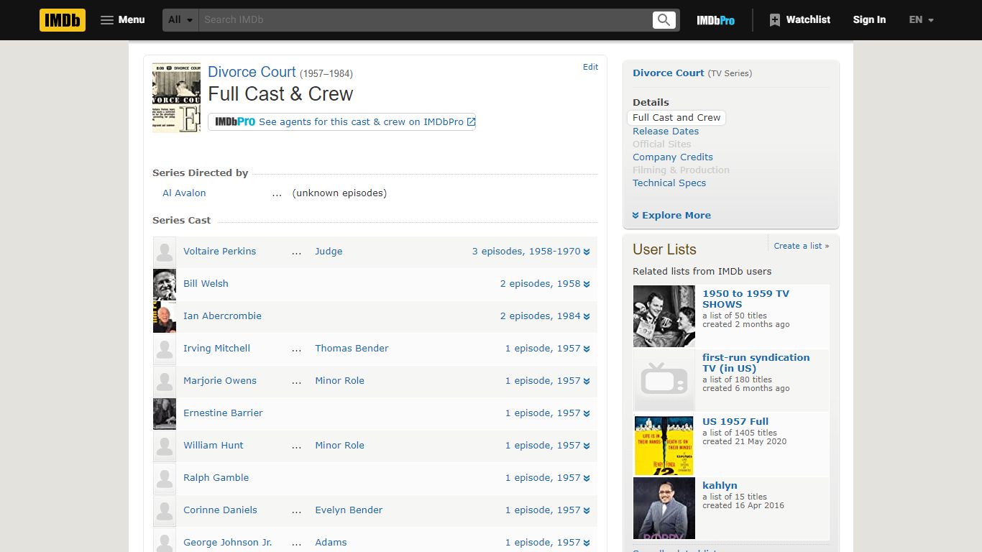The height and width of the screenshot is (552, 982).
Task: Open Divorce Court link in sidebar
Action: click(x=669, y=73)
